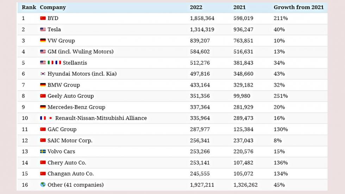Image resolution: width=345 pixels, height=194 pixels.
Task: Select the GM (incl. Wuling Motors) name
Action: pyautogui.click(x=81, y=52)
